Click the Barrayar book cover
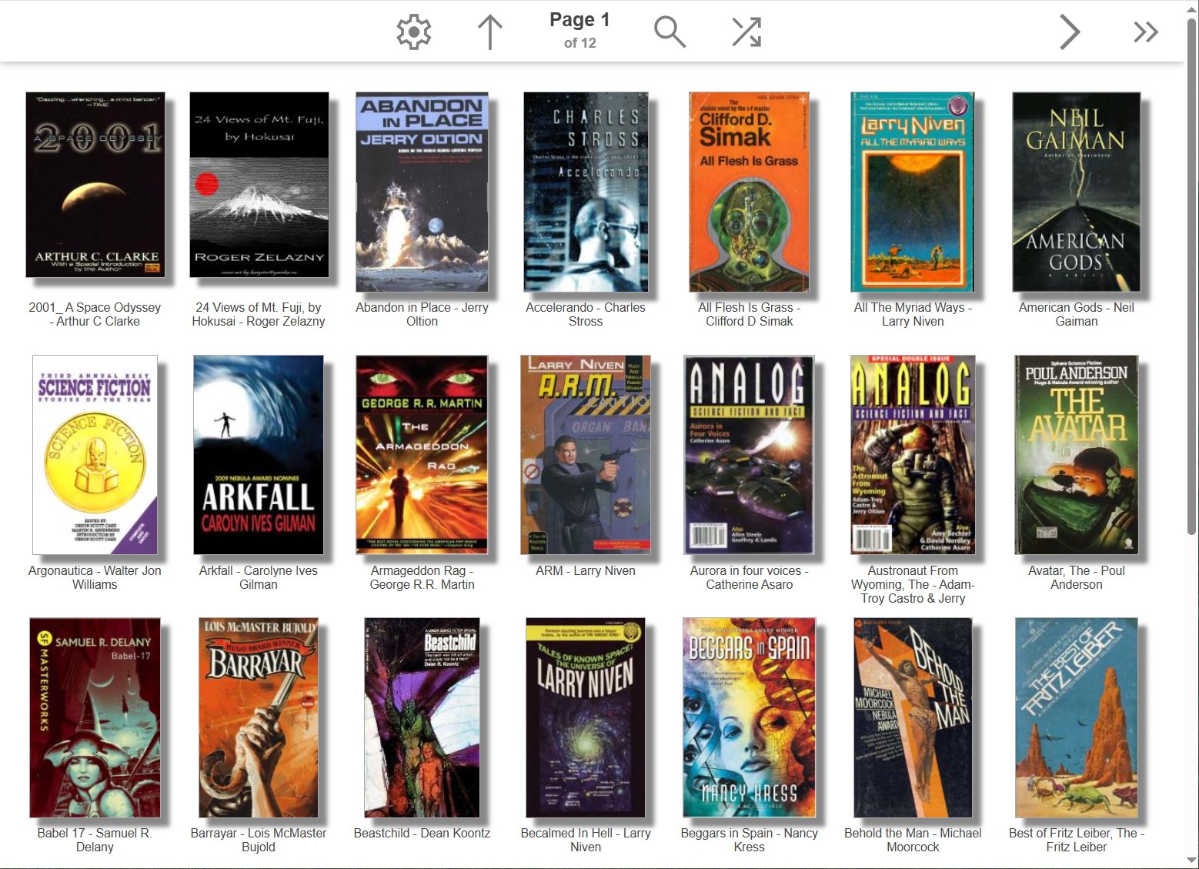The image size is (1199, 869). click(258, 717)
